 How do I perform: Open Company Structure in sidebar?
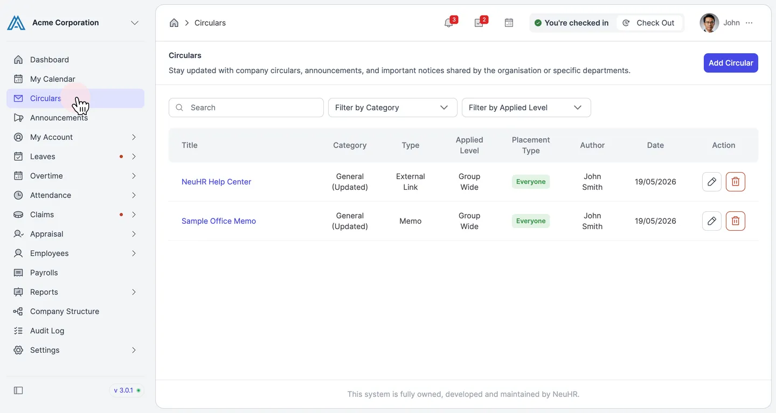click(75, 311)
